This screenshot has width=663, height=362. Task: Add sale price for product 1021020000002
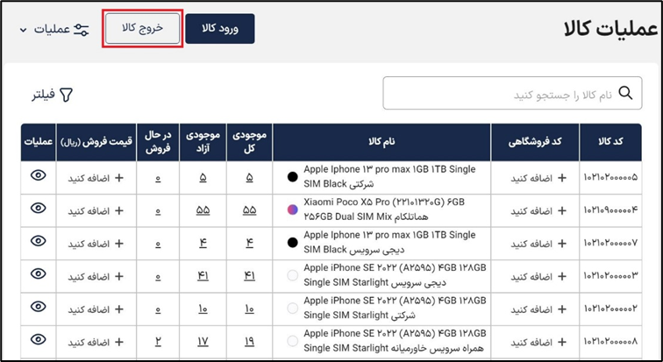click(x=96, y=309)
